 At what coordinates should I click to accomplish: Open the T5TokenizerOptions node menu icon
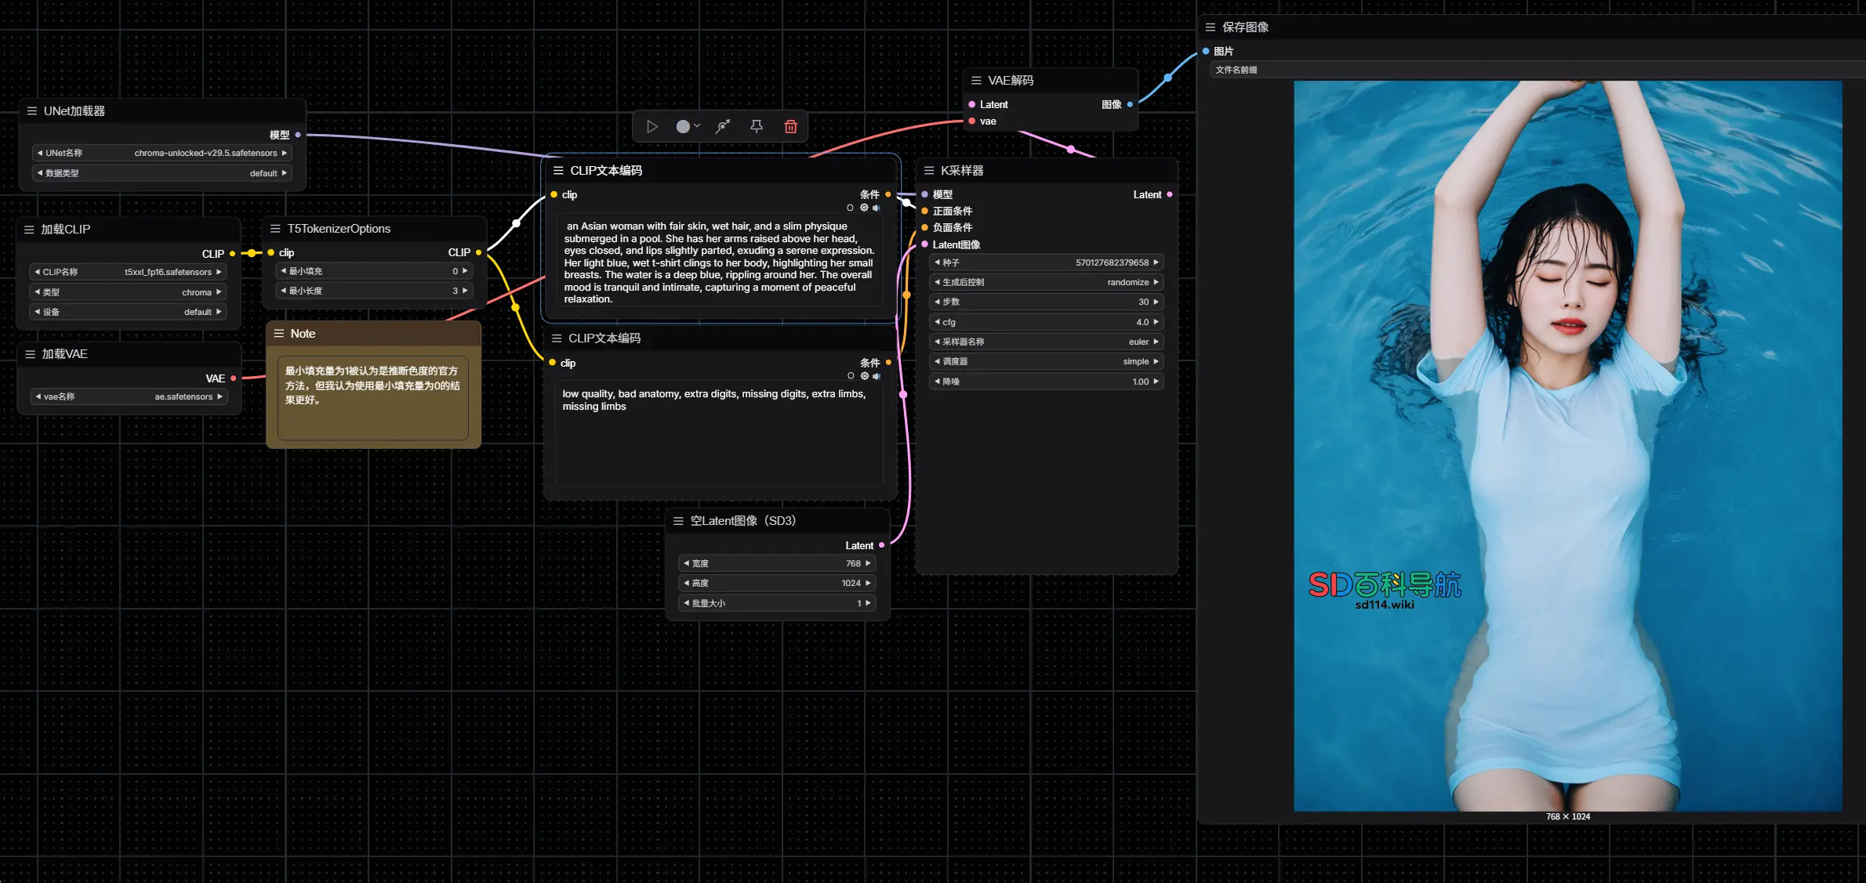[x=275, y=229]
